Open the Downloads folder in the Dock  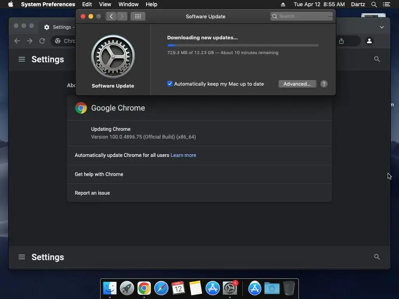[x=272, y=288]
